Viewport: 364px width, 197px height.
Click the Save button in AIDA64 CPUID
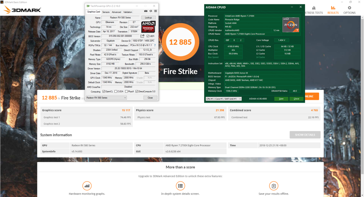click(x=281, y=99)
